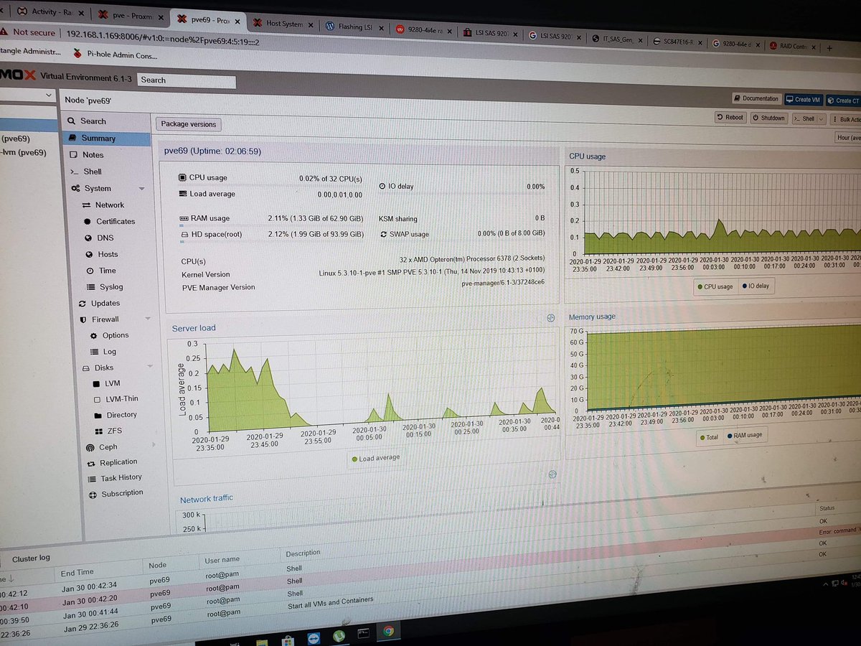Open the ZFS entry
This screenshot has height=646, width=861.
click(x=114, y=431)
